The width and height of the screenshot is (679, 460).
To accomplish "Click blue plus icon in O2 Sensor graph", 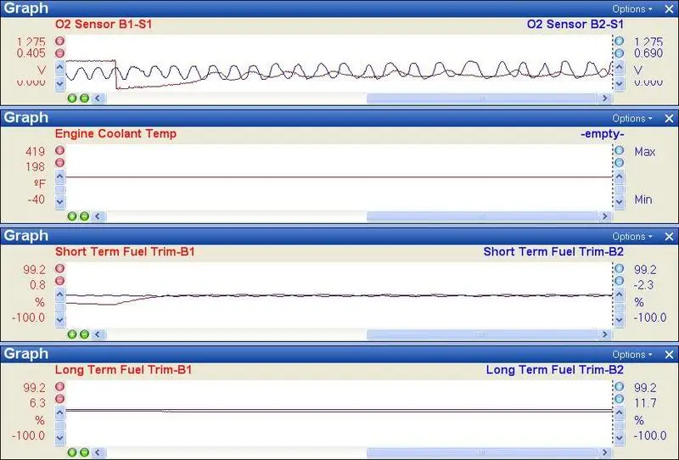I will [x=620, y=41].
